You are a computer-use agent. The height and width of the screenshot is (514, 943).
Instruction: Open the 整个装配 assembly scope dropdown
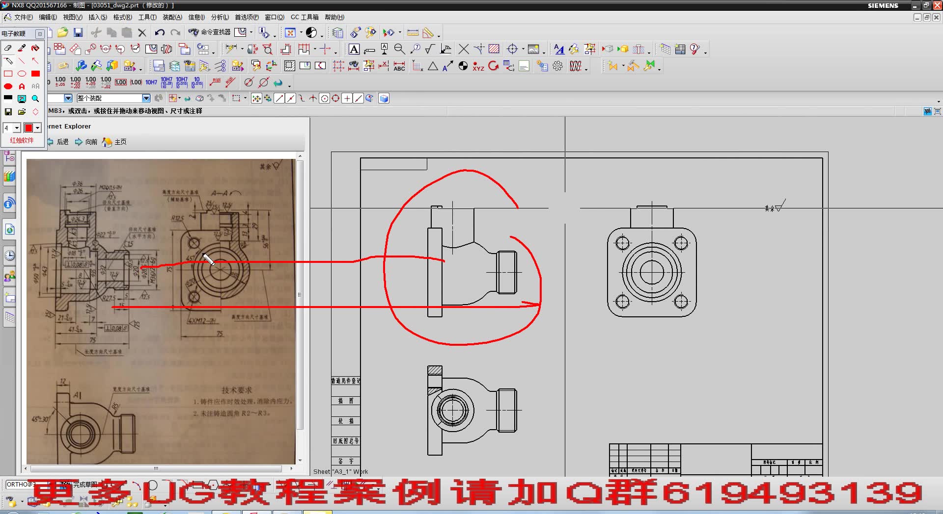(146, 98)
